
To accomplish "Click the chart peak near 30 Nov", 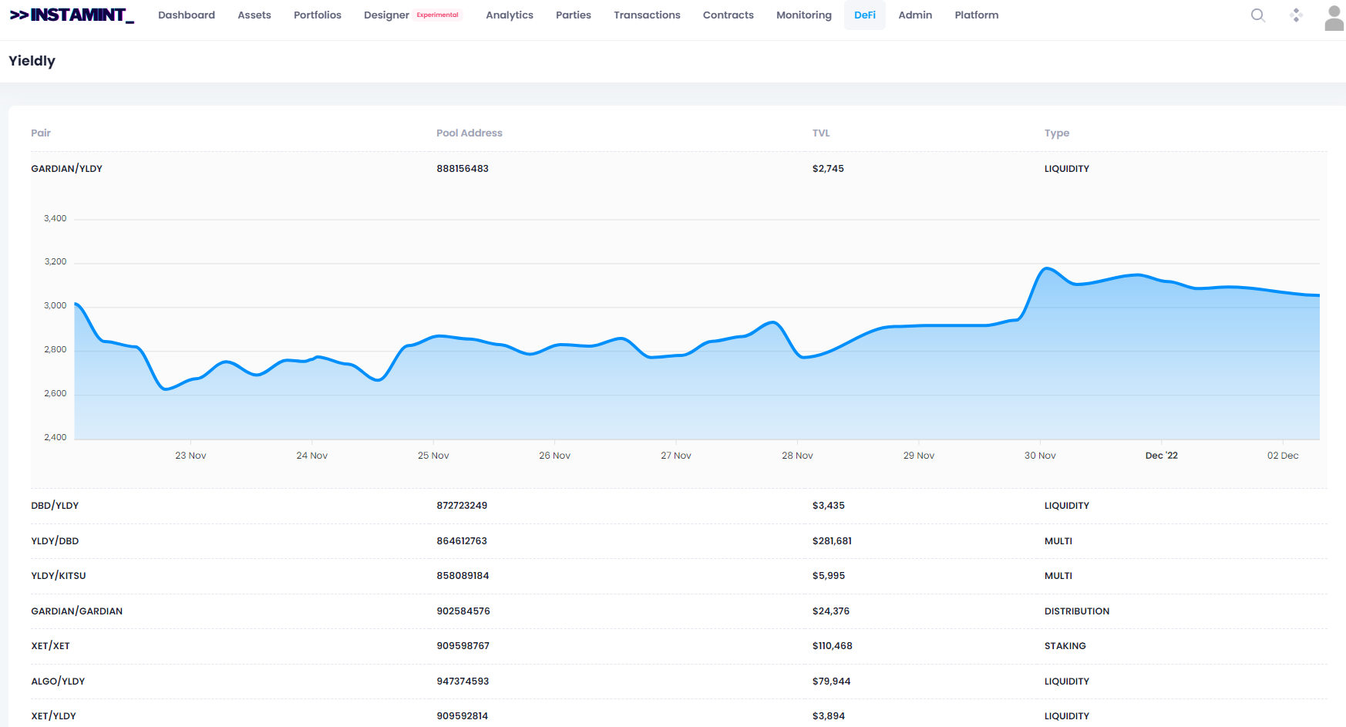I will point(1046,268).
